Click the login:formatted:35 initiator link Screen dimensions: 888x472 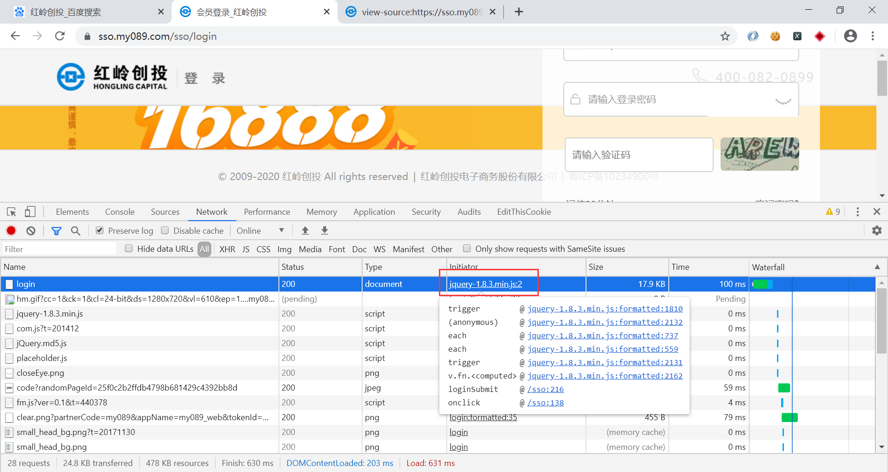[x=483, y=417]
